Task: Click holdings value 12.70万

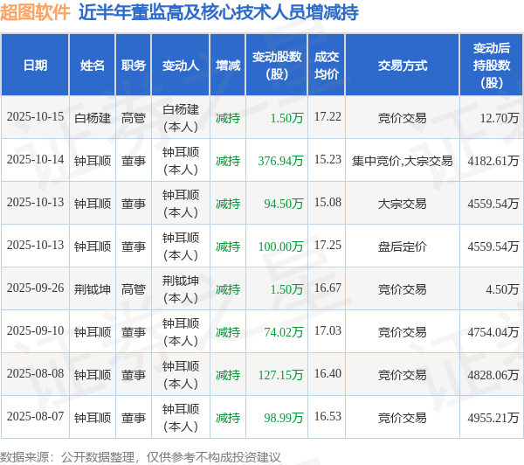Action: (500, 118)
